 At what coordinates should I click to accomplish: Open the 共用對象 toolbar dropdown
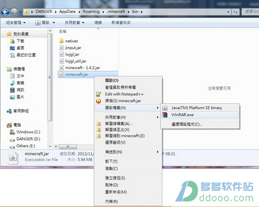click(74, 23)
